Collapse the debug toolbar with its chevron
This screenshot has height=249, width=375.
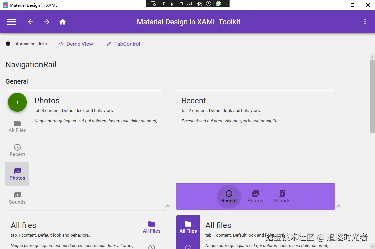(x=226, y=4)
